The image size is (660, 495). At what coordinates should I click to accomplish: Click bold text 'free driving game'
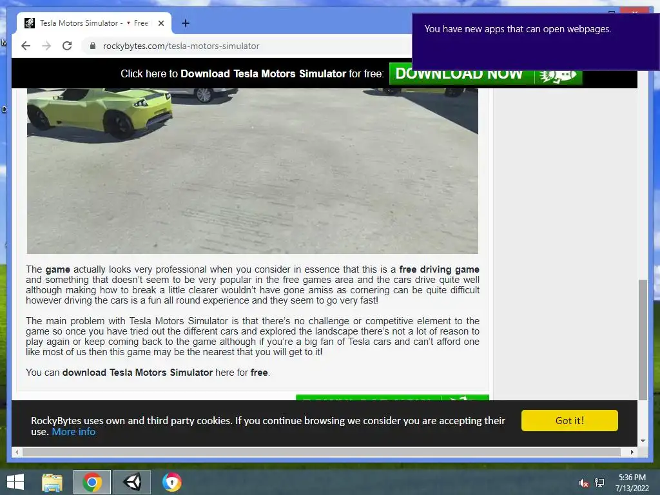(x=439, y=269)
